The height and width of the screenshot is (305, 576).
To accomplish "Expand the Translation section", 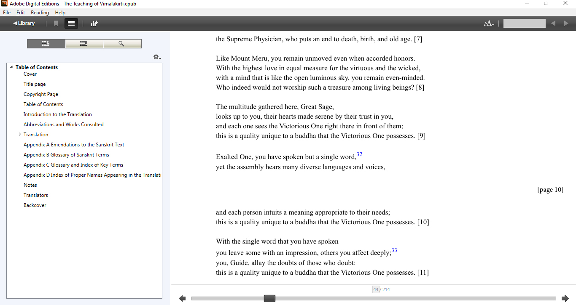I will pos(19,135).
